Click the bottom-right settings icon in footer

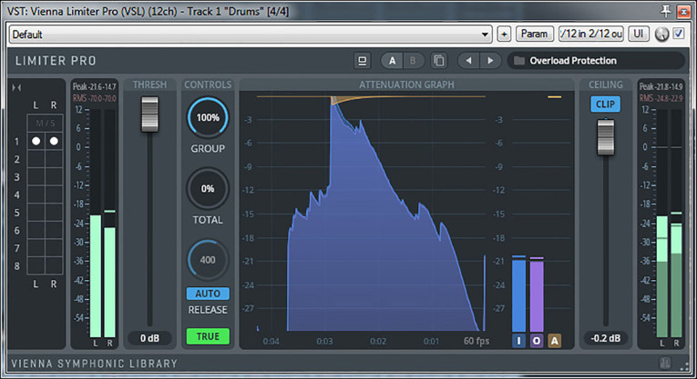[x=665, y=363]
